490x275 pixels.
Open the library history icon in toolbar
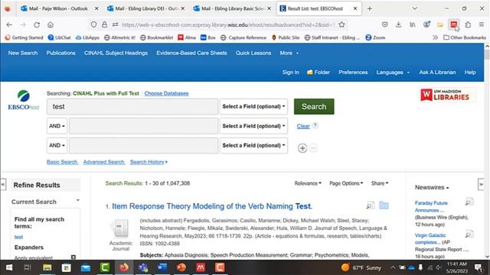coord(413,24)
